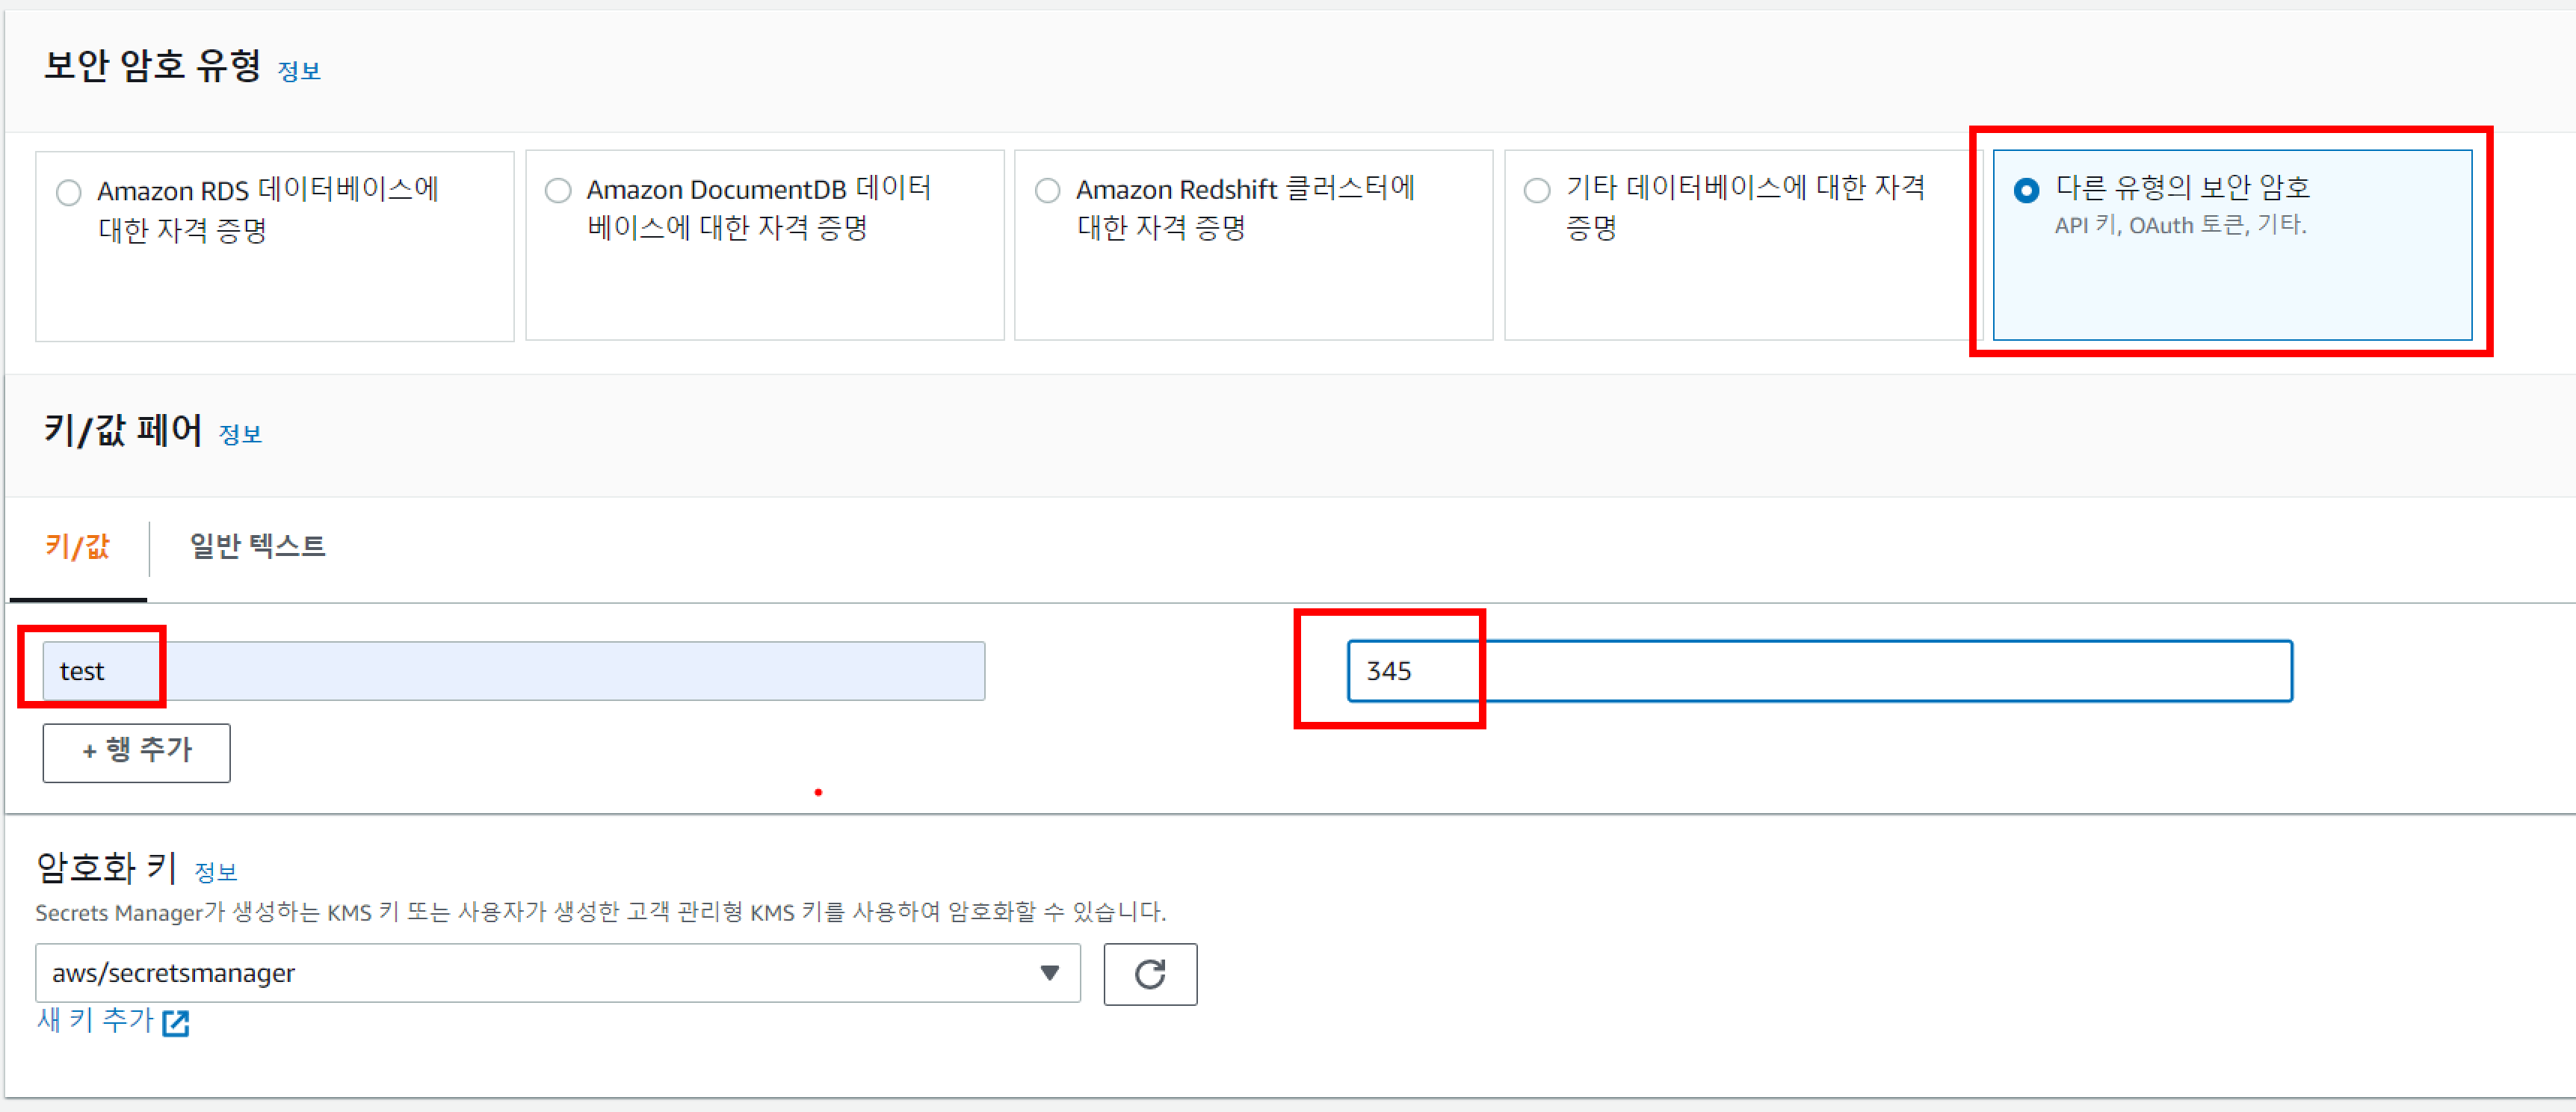Click the value input field containing 345

tap(1820, 671)
